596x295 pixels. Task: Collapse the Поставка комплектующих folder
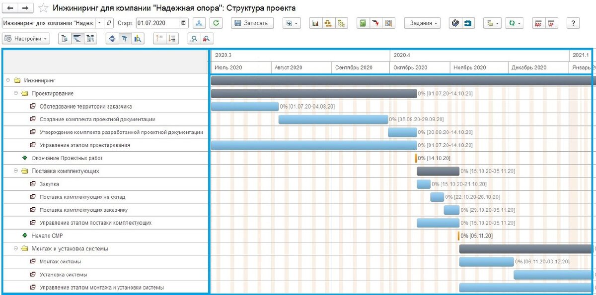[x=16, y=171]
